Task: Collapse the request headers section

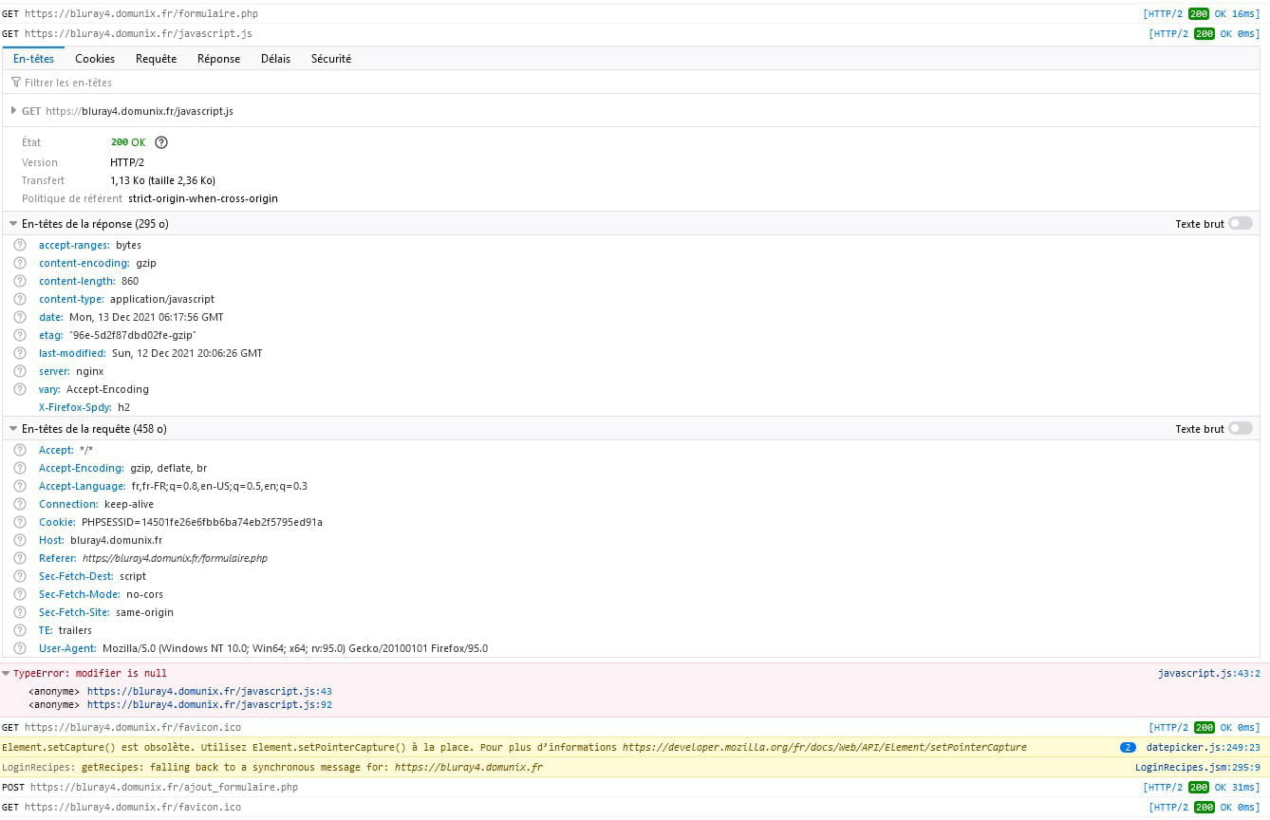Action: point(13,429)
